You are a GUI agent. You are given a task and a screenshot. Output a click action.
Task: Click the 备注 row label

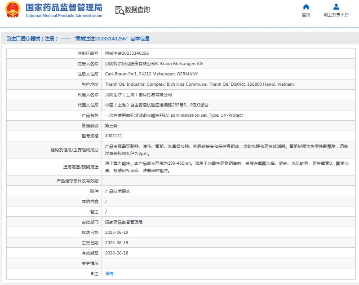(x=94, y=212)
